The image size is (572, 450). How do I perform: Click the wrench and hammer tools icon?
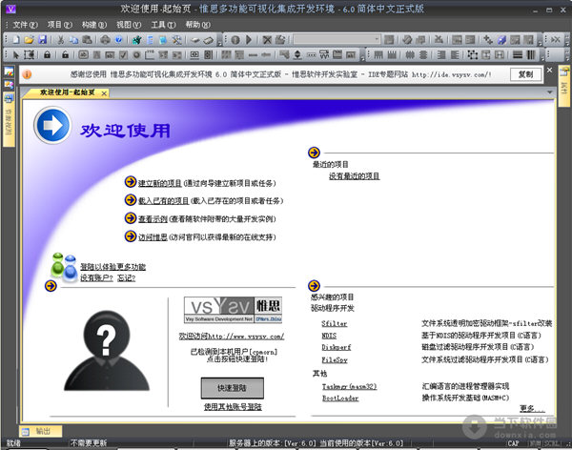point(177,39)
